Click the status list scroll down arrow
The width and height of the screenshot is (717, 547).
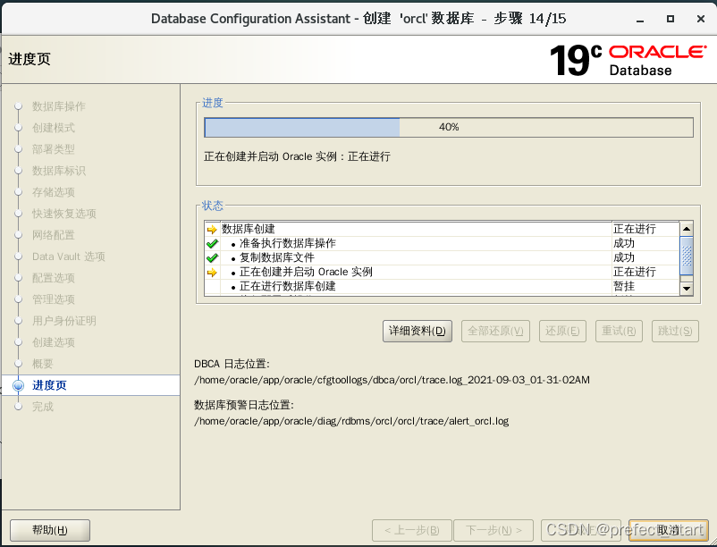coord(687,289)
